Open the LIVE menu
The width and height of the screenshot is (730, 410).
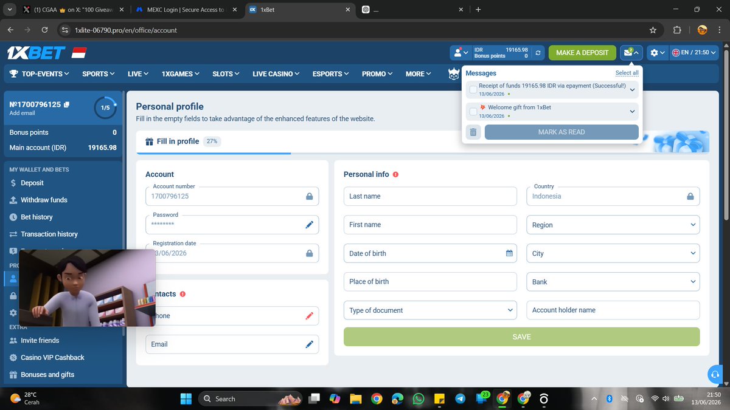(x=138, y=74)
